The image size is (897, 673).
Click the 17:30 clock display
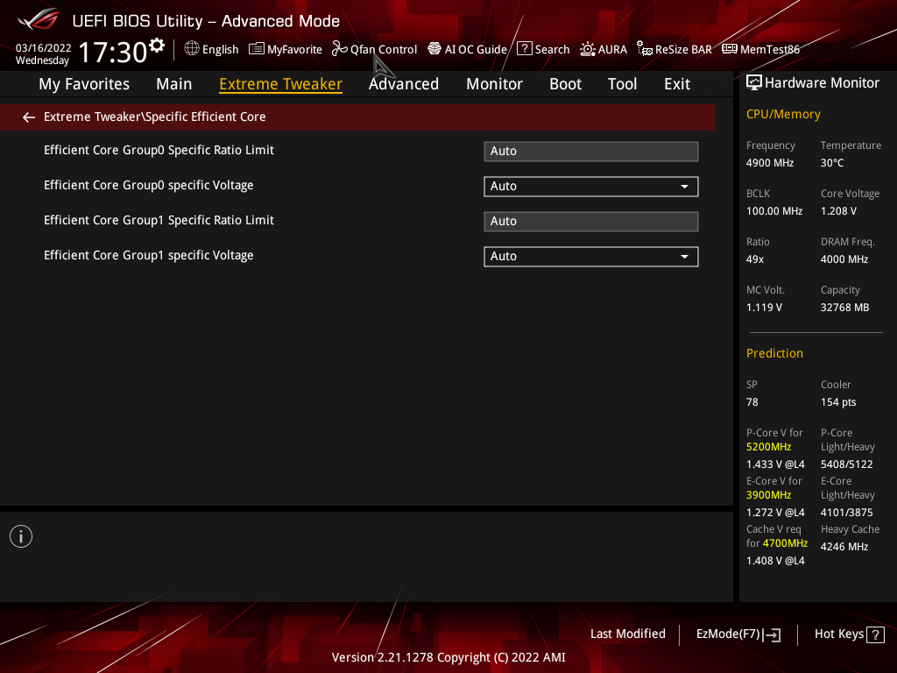click(113, 52)
